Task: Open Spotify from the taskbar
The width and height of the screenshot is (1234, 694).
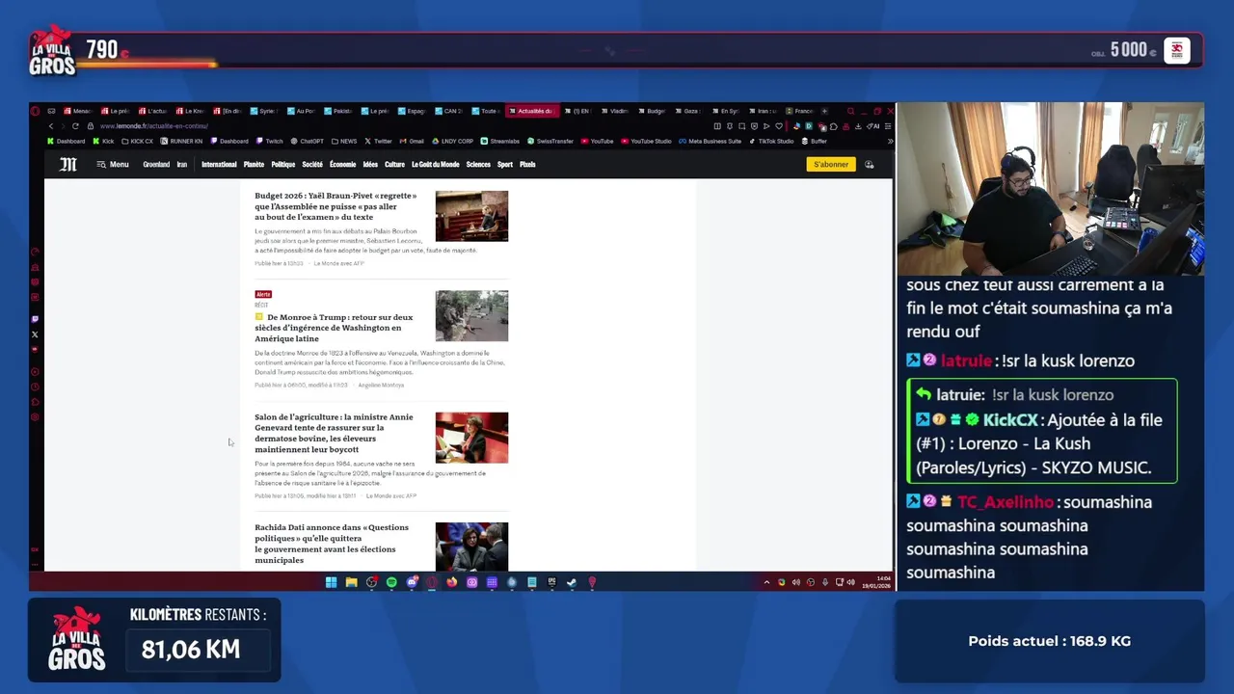Action: click(391, 582)
